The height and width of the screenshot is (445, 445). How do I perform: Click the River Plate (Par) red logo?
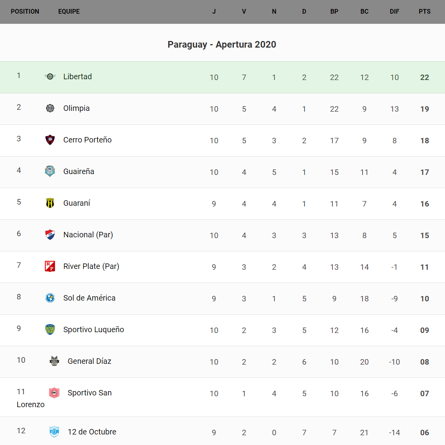[50, 266]
